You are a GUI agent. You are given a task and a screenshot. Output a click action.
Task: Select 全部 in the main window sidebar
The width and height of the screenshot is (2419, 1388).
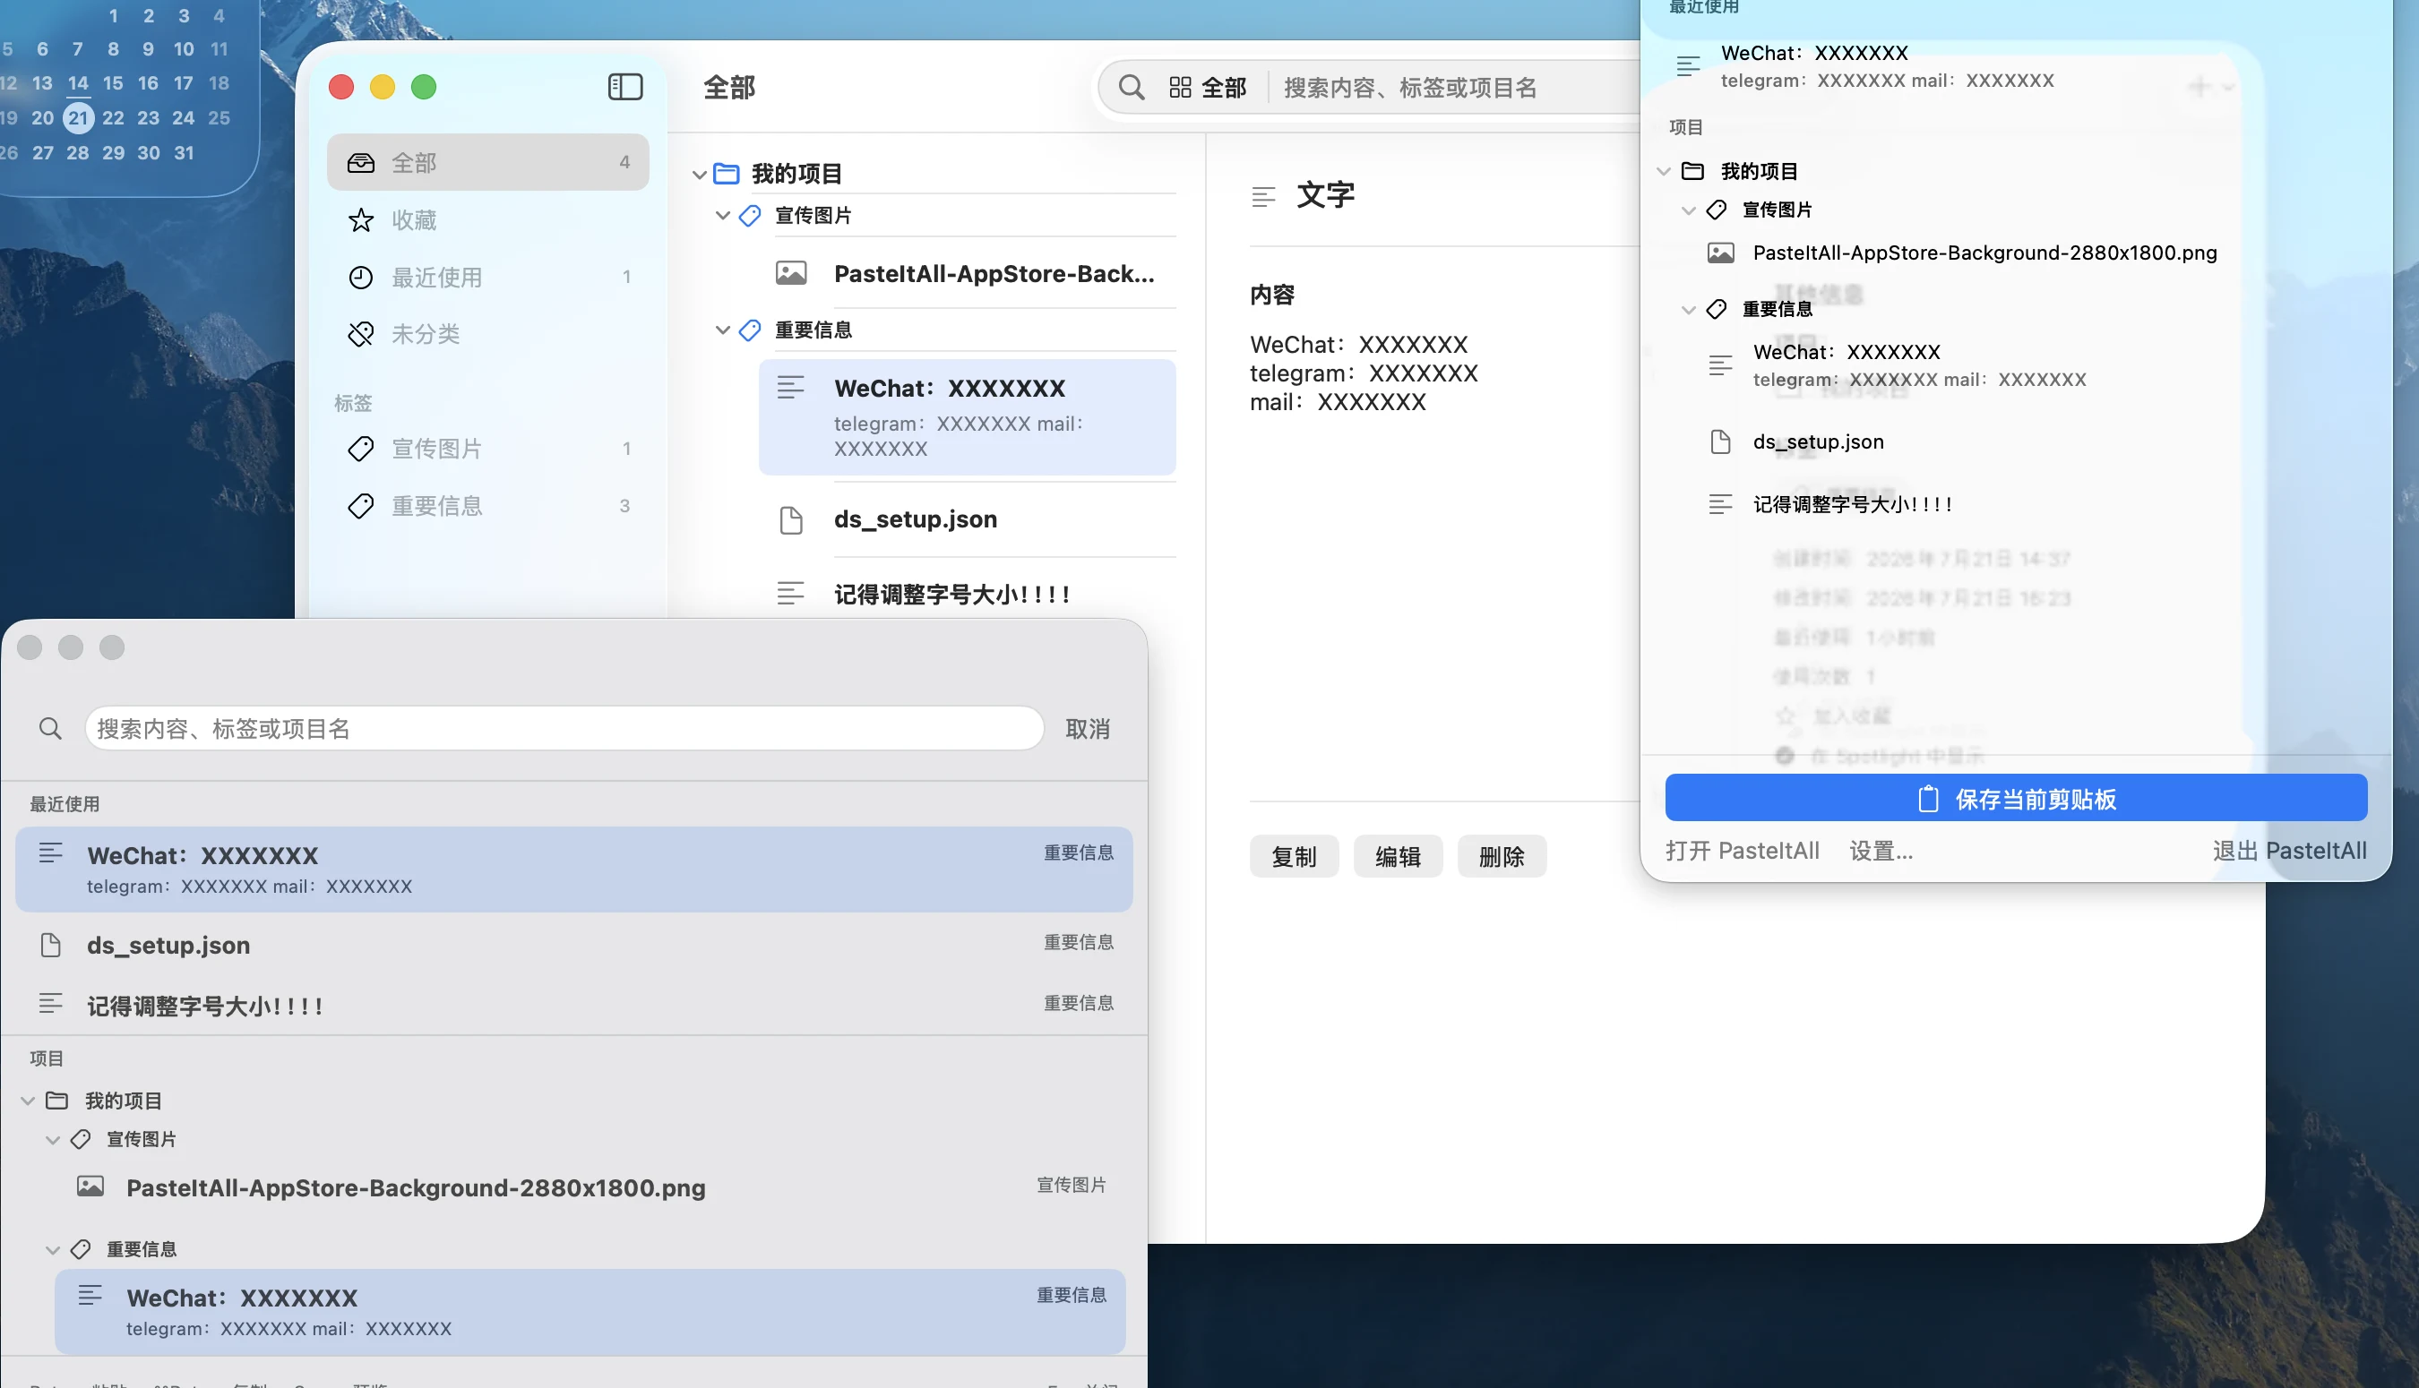488,162
